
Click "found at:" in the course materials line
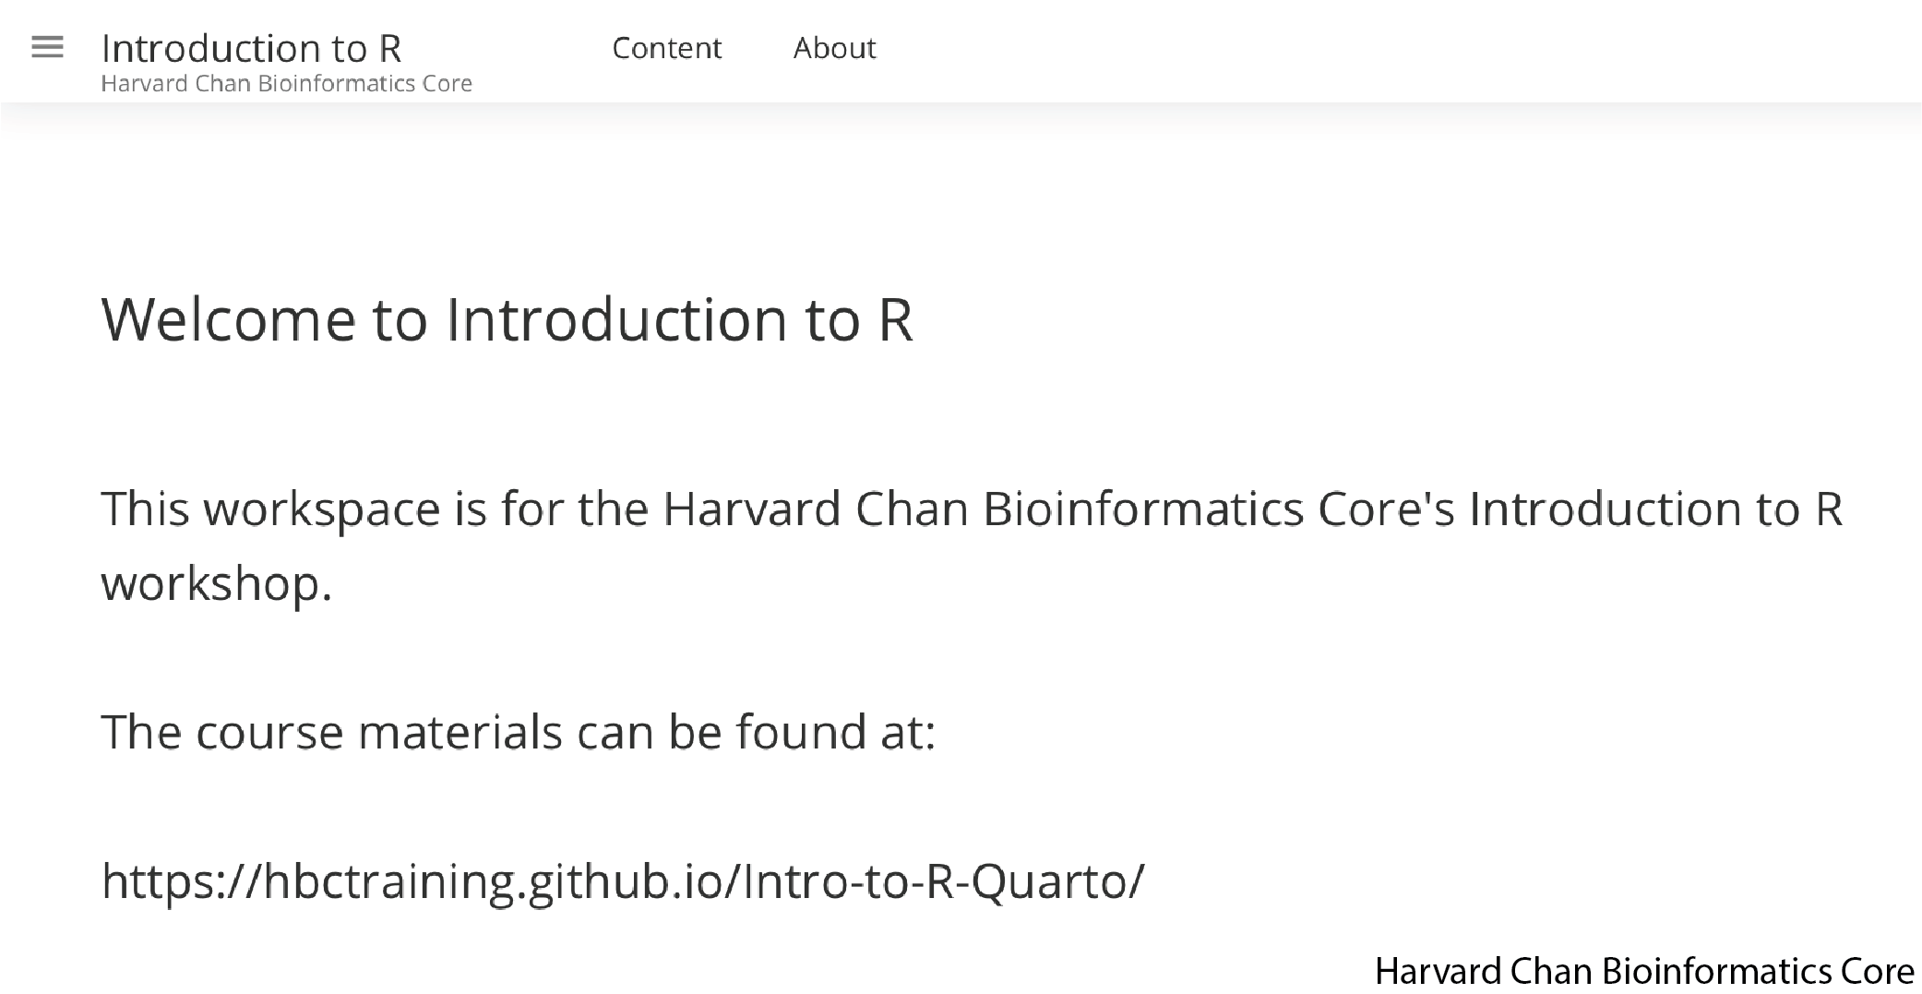tap(835, 733)
